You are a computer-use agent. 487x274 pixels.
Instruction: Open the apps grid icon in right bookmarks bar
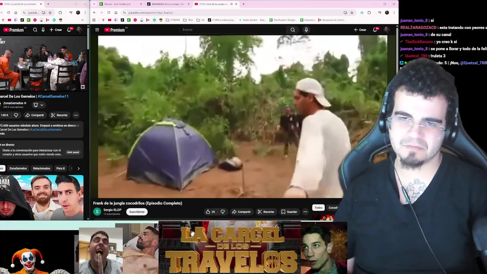(x=94, y=20)
